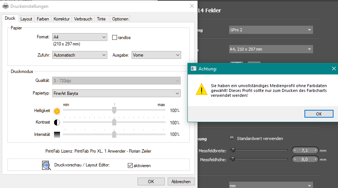Image resolution: width=338 pixels, height=188 pixels.
Task: Click the printer icon in Druckeinstellungen title bar
Action: pos(6,6)
